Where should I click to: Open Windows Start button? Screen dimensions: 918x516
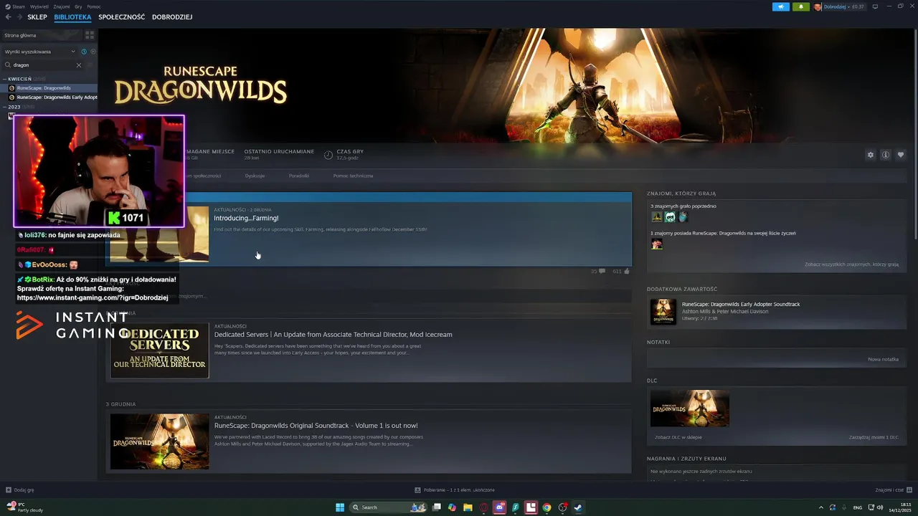(x=340, y=507)
